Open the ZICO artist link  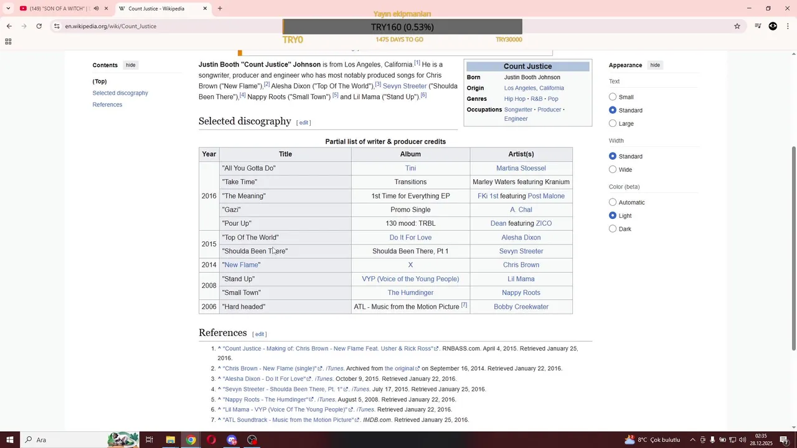coord(544,223)
